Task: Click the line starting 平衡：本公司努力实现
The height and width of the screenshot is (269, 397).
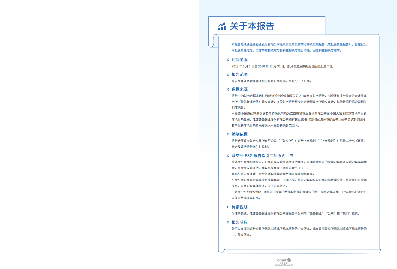Action: [x=299, y=180]
